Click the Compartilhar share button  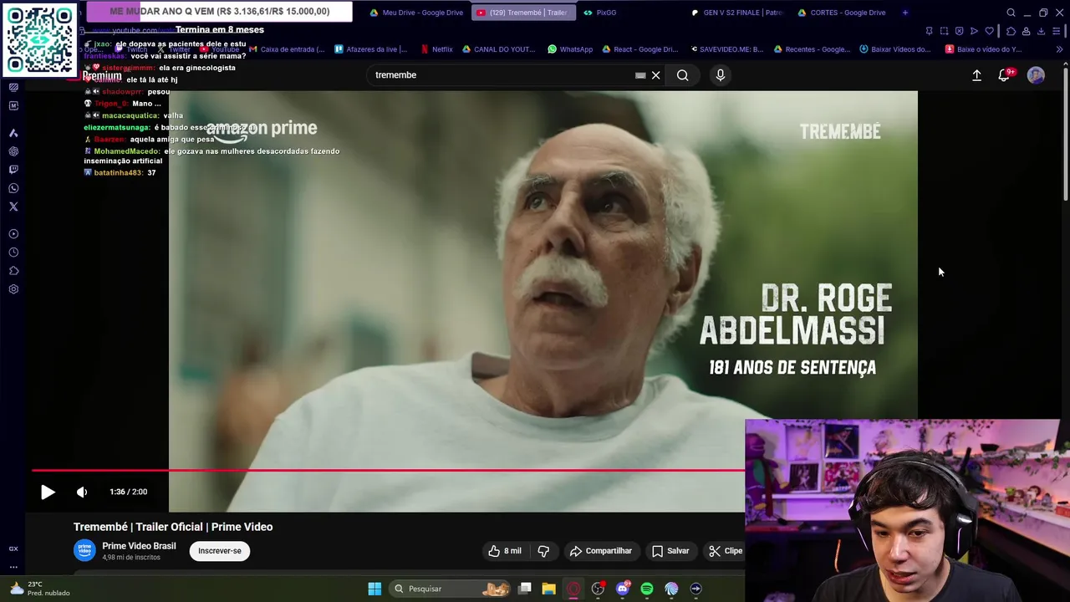600,551
